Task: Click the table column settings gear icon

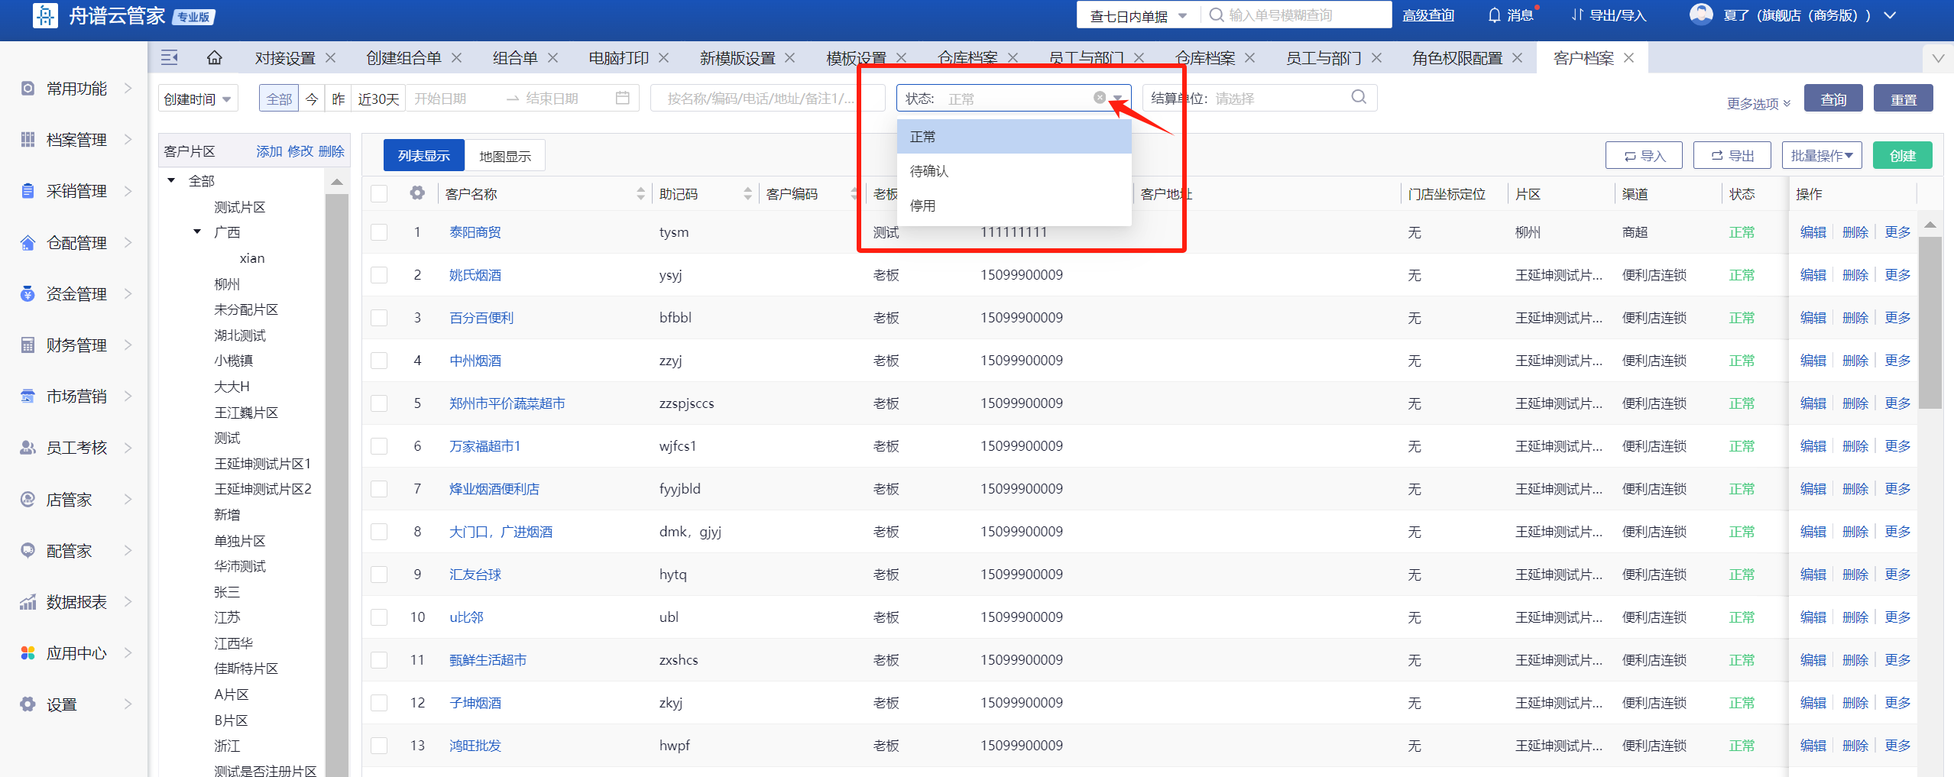Action: [x=417, y=193]
